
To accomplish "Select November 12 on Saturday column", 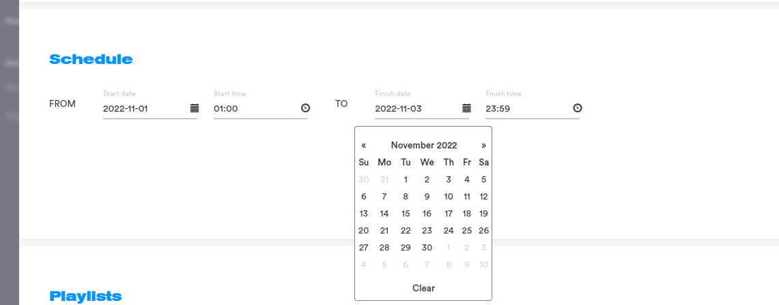I will click(483, 197).
